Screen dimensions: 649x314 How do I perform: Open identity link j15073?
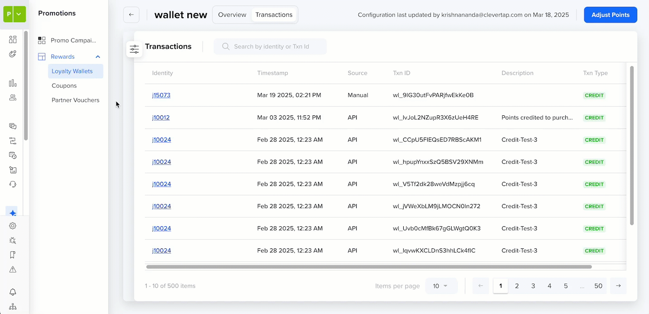pos(161,95)
